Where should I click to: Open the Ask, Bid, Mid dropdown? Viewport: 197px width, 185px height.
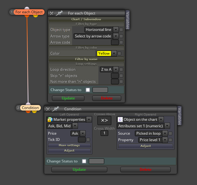coord(75,126)
